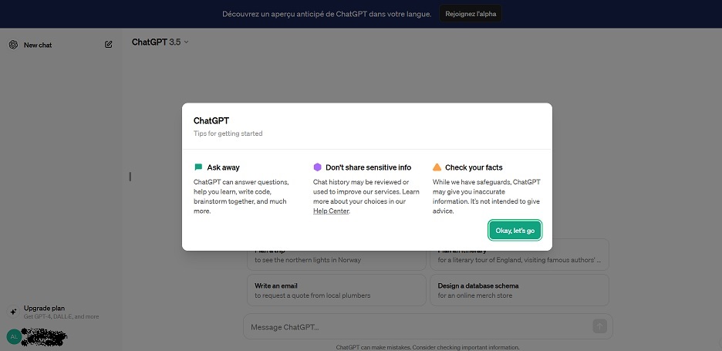Click the new chat pencil edit icon
Screen dimensions: 722x351
click(109, 45)
